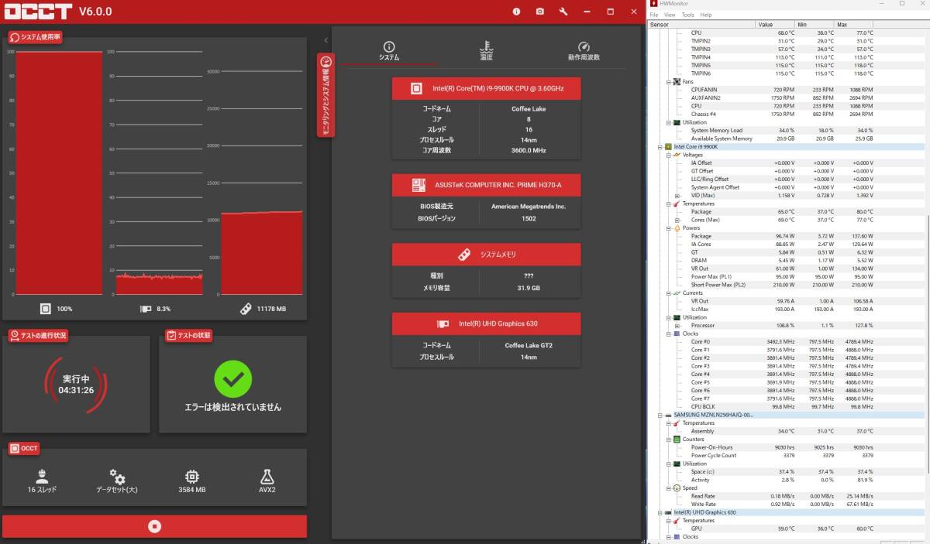Screen dimensions: 930x544
Task: Collapse the Powers tree section
Action: (669, 228)
